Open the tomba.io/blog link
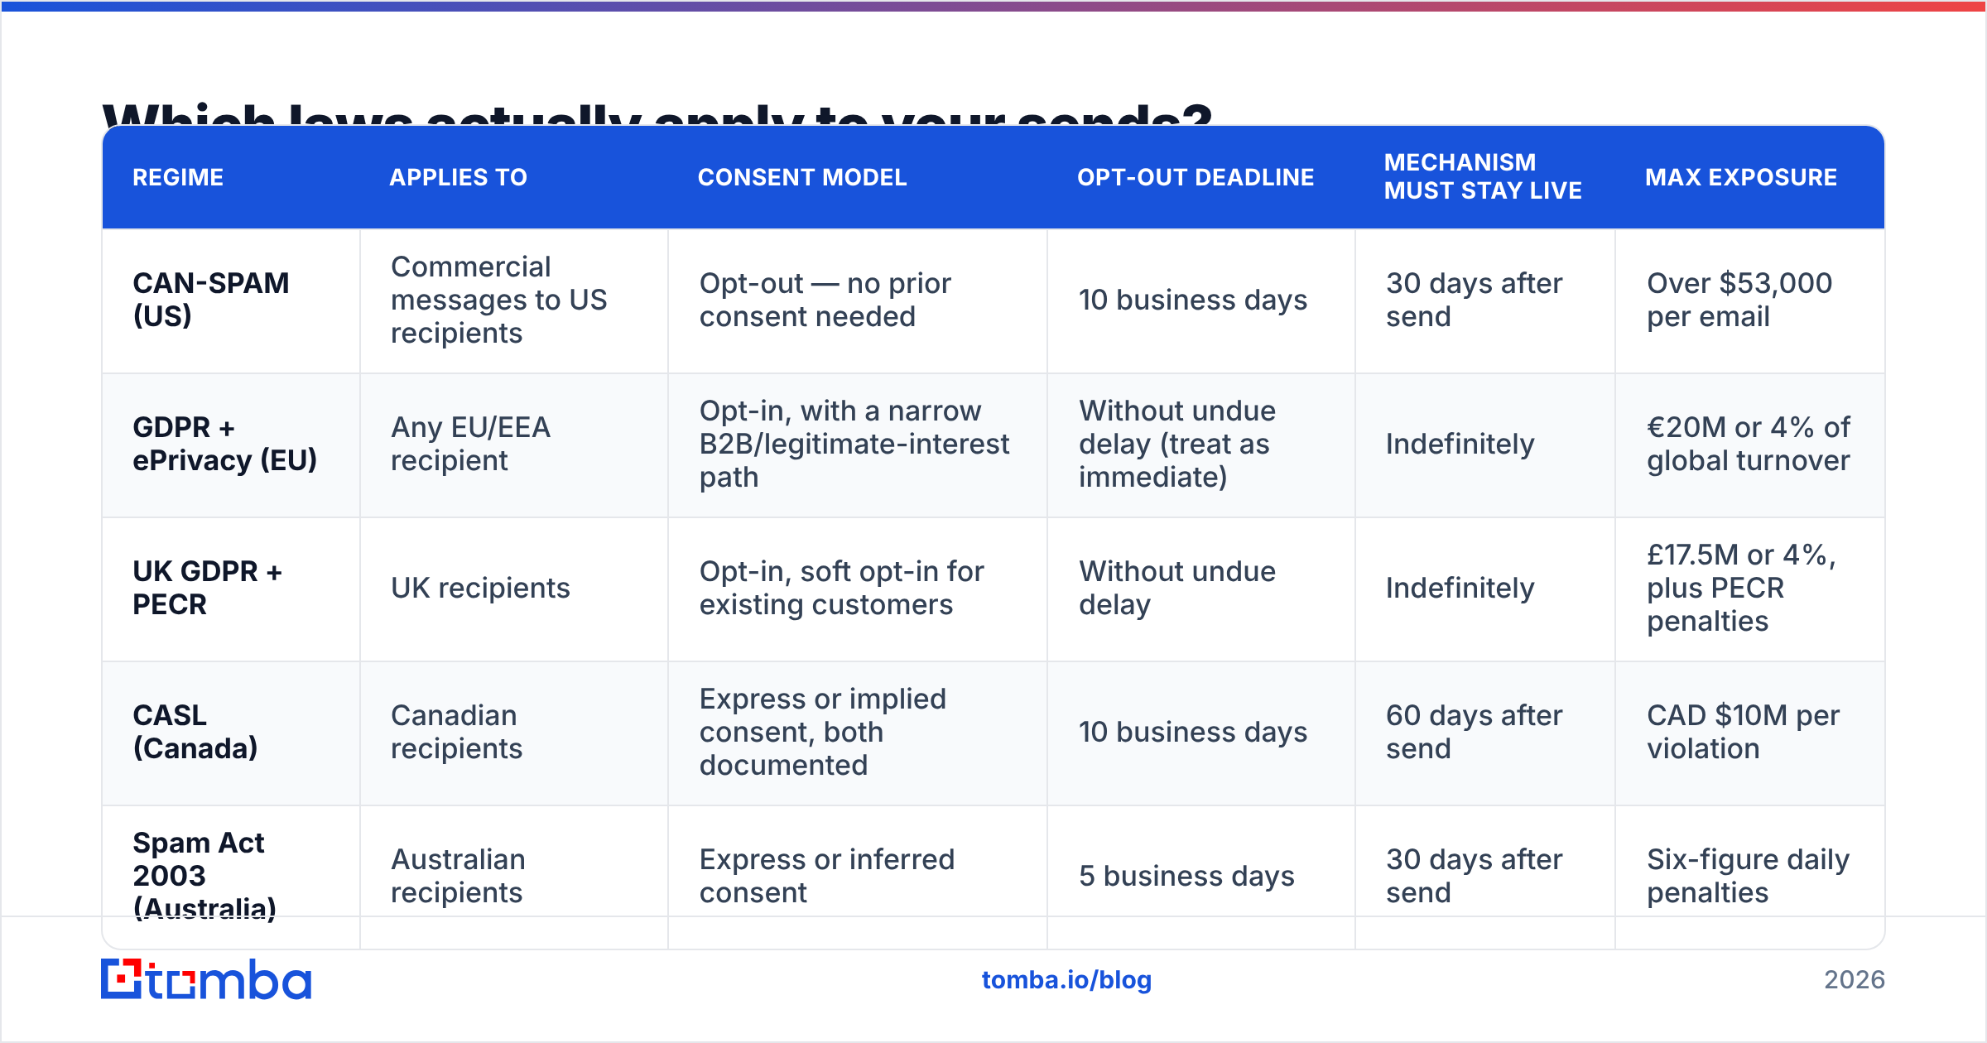 (x=1066, y=980)
